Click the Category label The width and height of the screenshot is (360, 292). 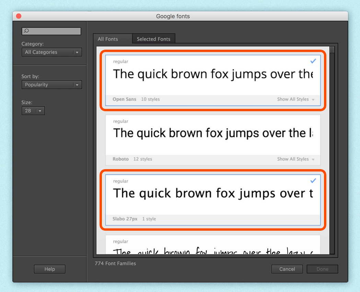tap(33, 44)
